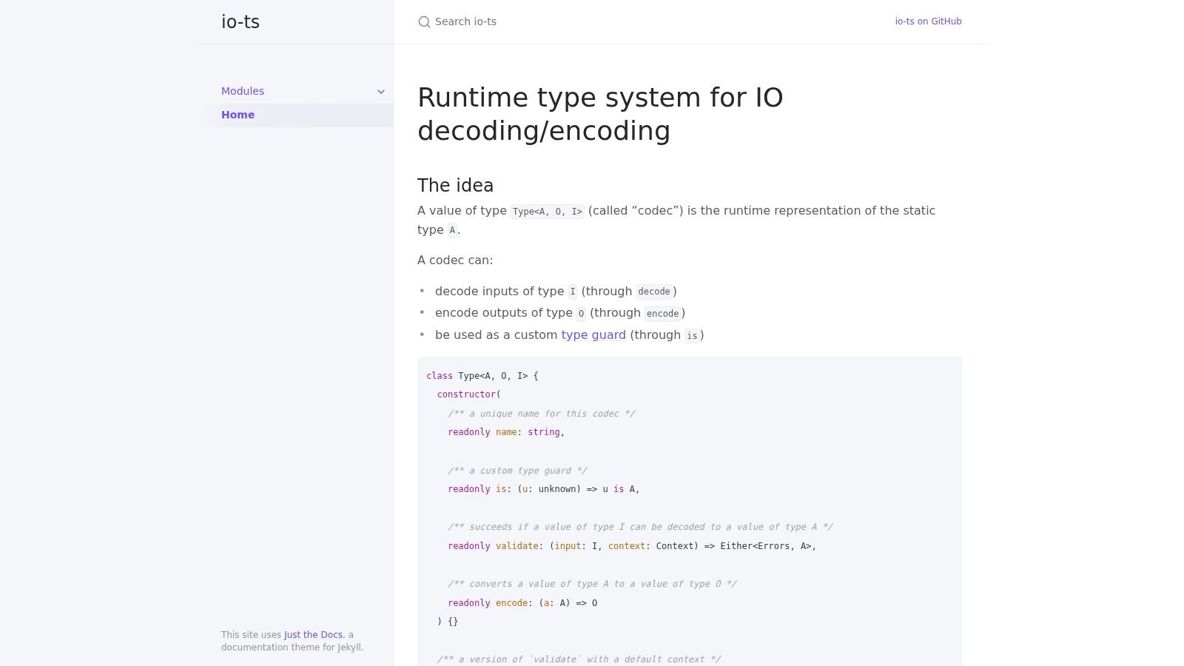The image size is (1184, 666).
Task: Click the io-ts site logo text
Action: pos(240,21)
